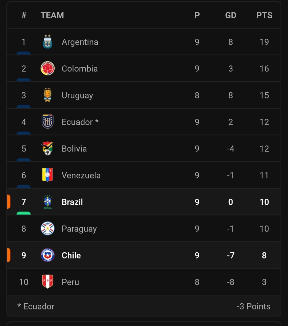Sort standings by GD column header

click(x=230, y=15)
